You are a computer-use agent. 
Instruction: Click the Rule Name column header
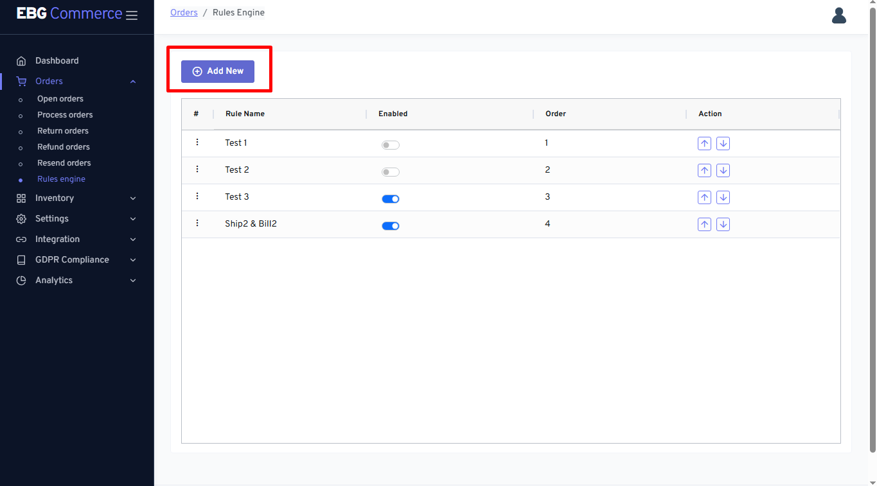[245, 114]
